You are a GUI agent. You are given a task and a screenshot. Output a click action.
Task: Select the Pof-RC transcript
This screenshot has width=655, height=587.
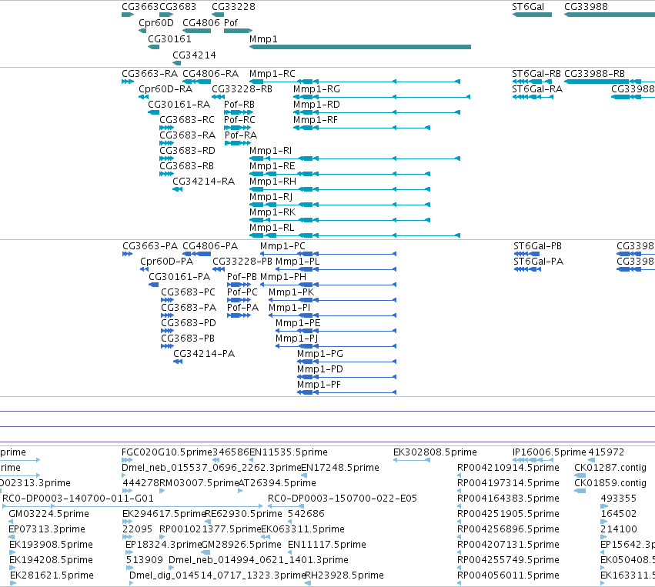(x=239, y=128)
